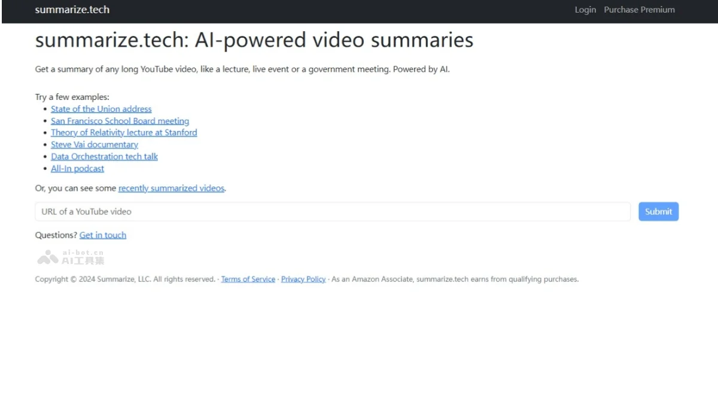Browse recently summarized videos
This screenshot has height=404, width=718.
171,188
